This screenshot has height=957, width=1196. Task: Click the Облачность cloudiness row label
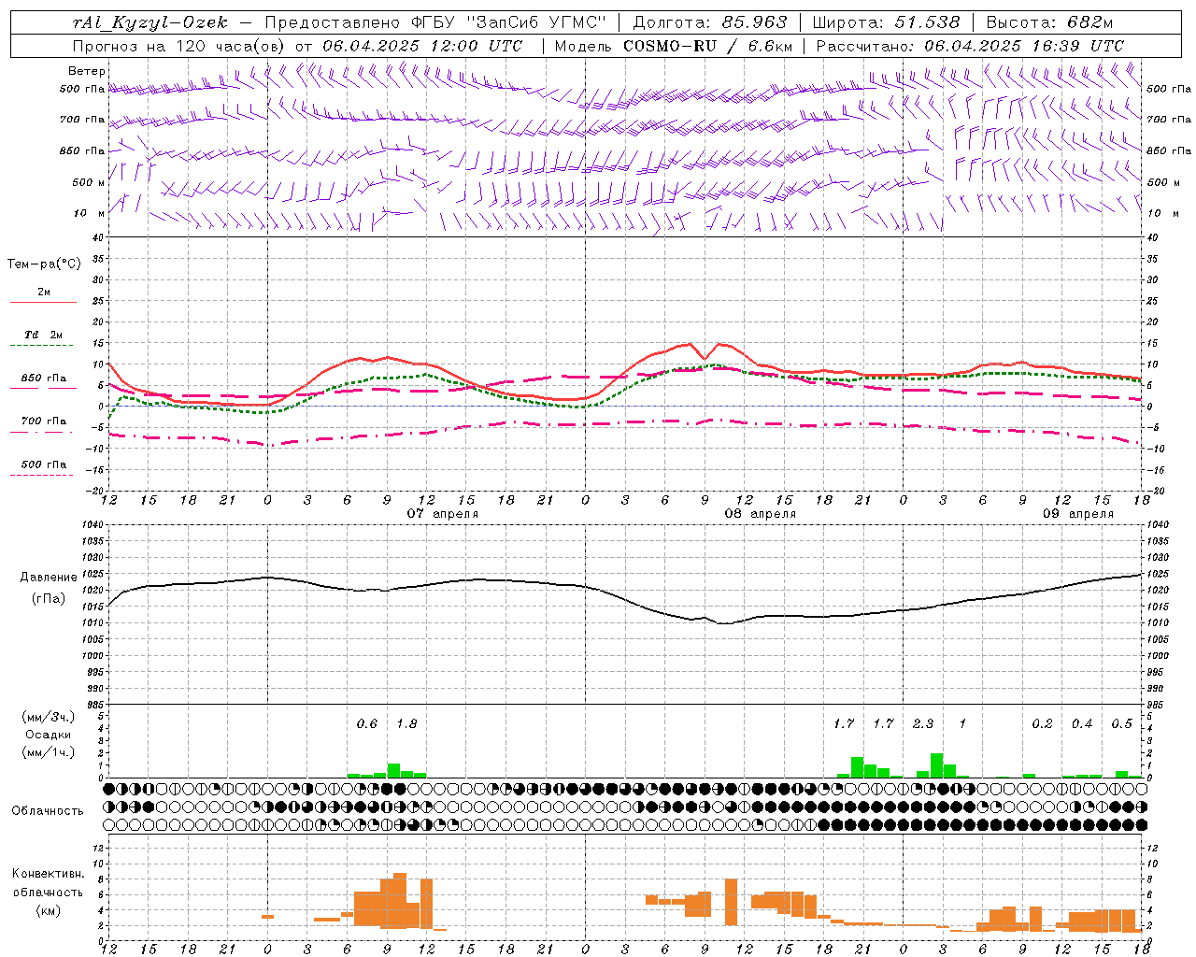48,811
